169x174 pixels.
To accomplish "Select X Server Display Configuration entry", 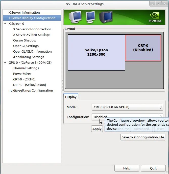I will (x=32, y=18).
